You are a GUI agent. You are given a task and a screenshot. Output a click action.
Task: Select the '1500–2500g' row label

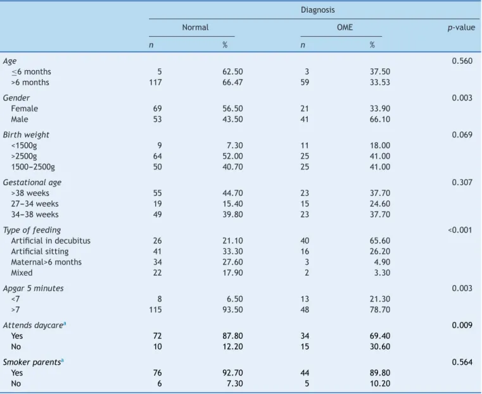[33, 167]
